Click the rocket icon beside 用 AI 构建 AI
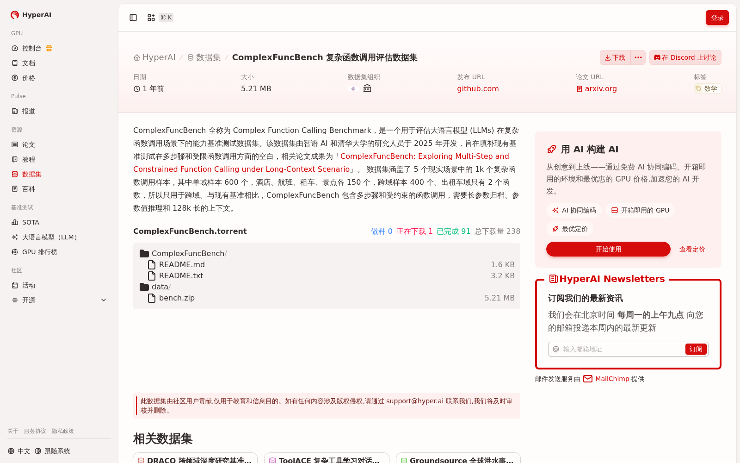The height and width of the screenshot is (463, 740). (x=551, y=149)
